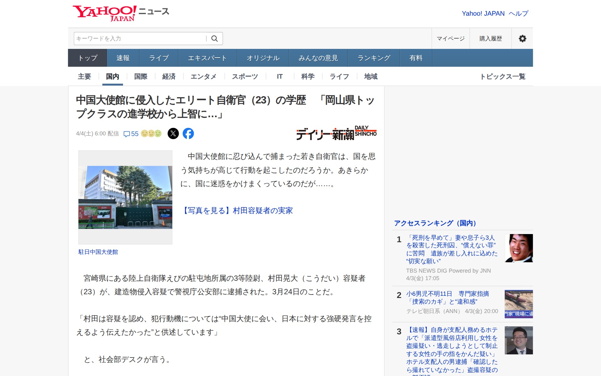Click the reaction emoji faces
The image size is (601, 376).
pos(151,133)
